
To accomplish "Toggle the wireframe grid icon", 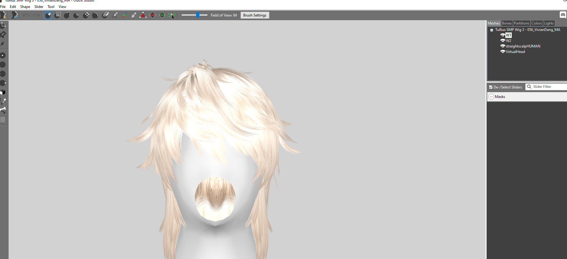I will pyautogui.click(x=3, y=119).
